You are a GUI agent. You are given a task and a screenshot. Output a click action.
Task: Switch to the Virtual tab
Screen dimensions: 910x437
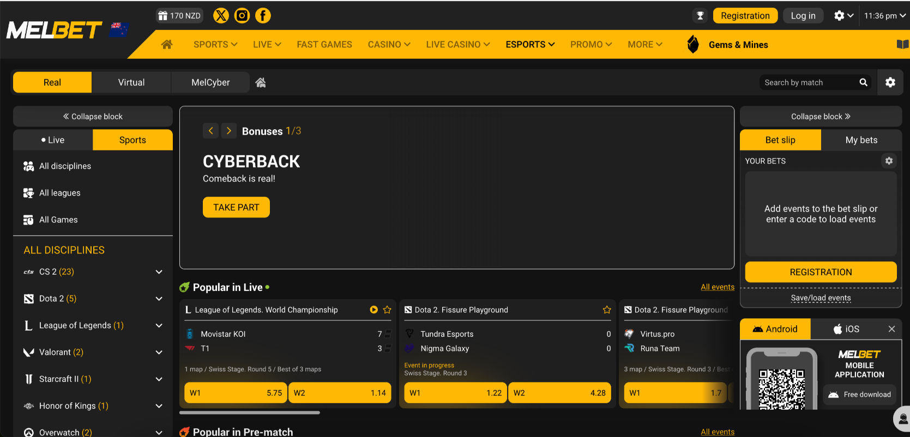pos(131,83)
